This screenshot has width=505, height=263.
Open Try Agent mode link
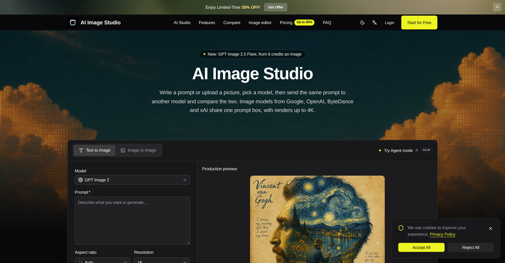click(398, 150)
